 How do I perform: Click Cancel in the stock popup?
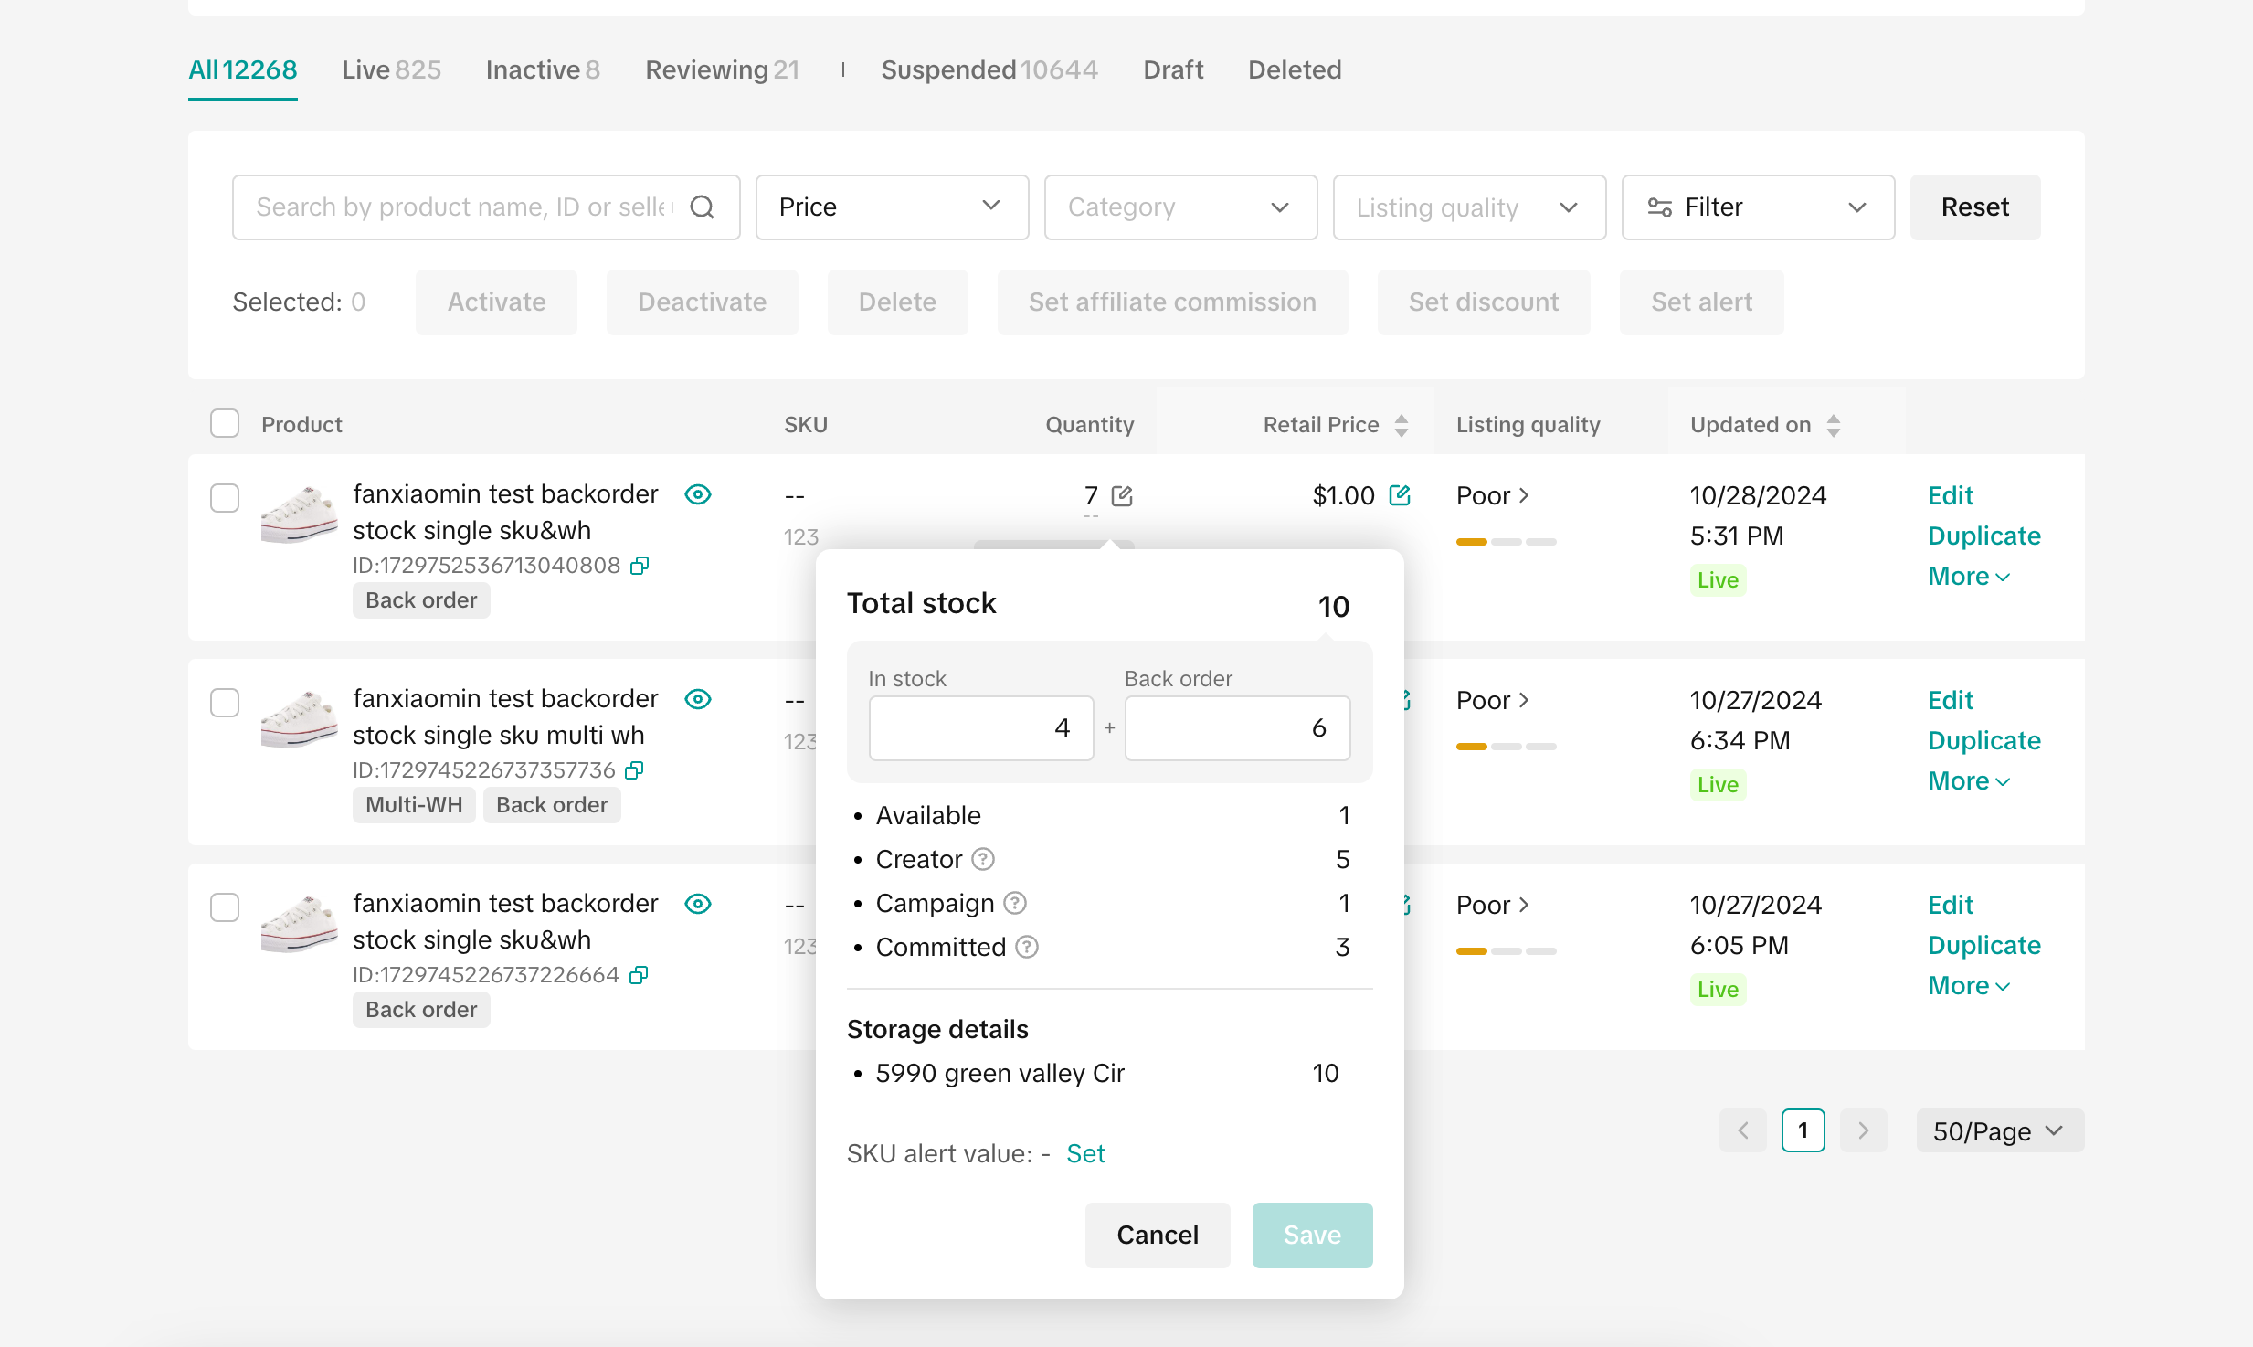click(x=1157, y=1235)
